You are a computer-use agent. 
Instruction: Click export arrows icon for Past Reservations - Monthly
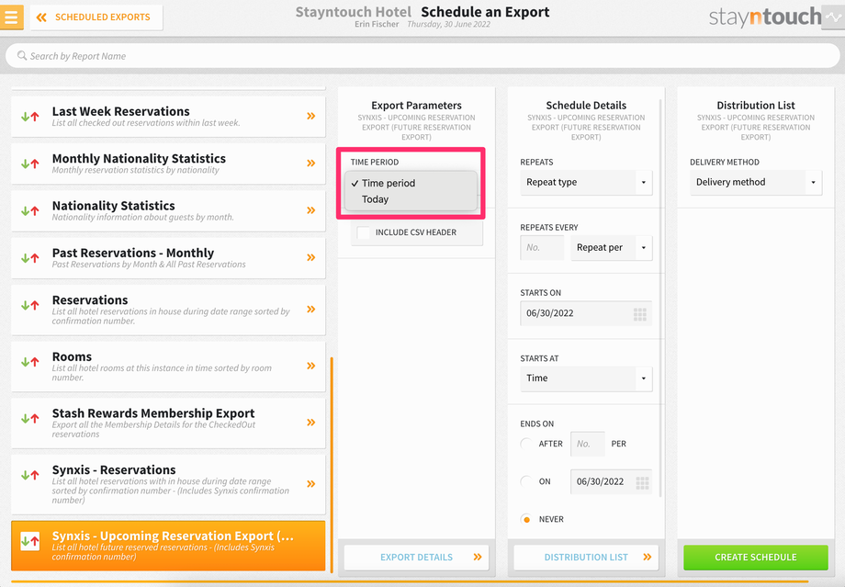click(30, 258)
